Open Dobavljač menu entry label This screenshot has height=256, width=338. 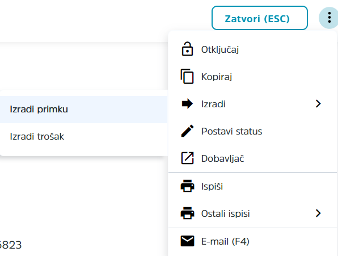[222, 158]
